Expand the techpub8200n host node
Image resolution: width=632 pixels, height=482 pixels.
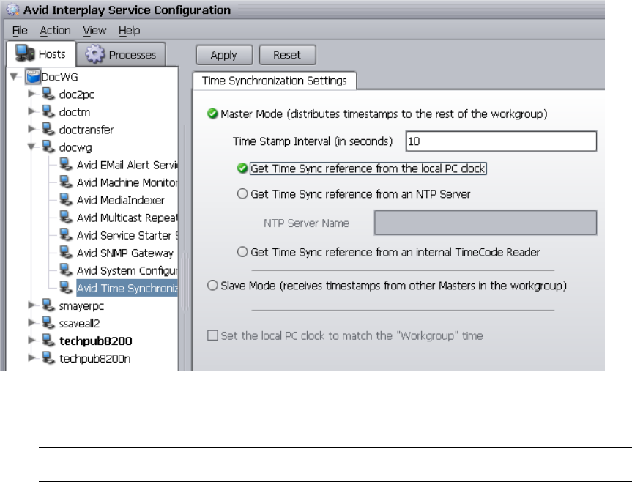click(x=31, y=358)
